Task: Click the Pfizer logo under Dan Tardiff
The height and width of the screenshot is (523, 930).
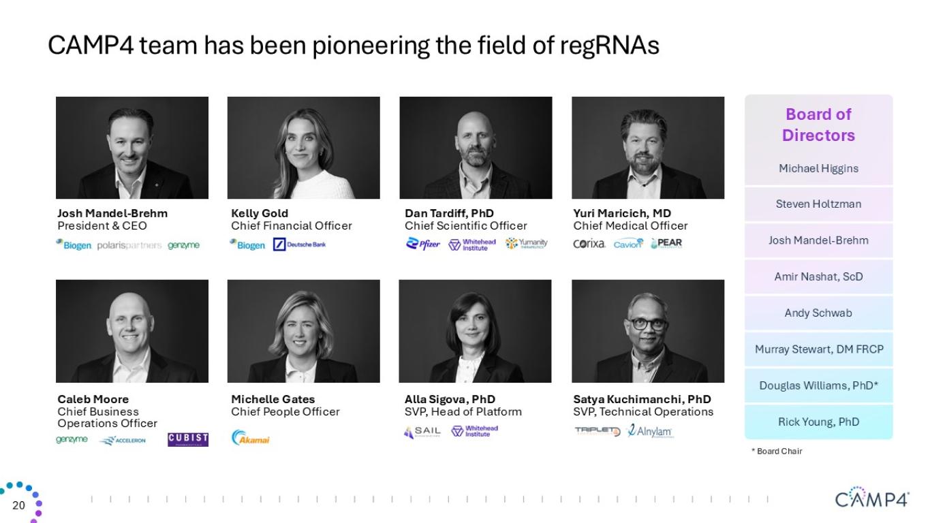Action: tap(422, 244)
